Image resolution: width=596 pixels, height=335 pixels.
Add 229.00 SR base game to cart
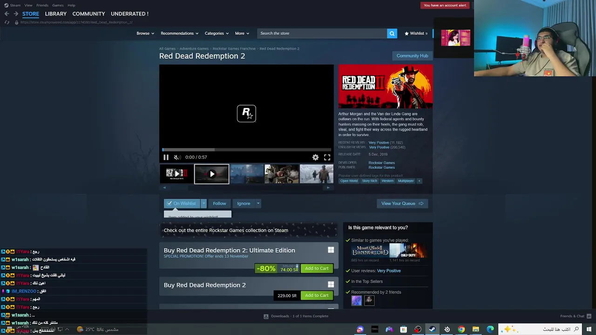tap(317, 295)
